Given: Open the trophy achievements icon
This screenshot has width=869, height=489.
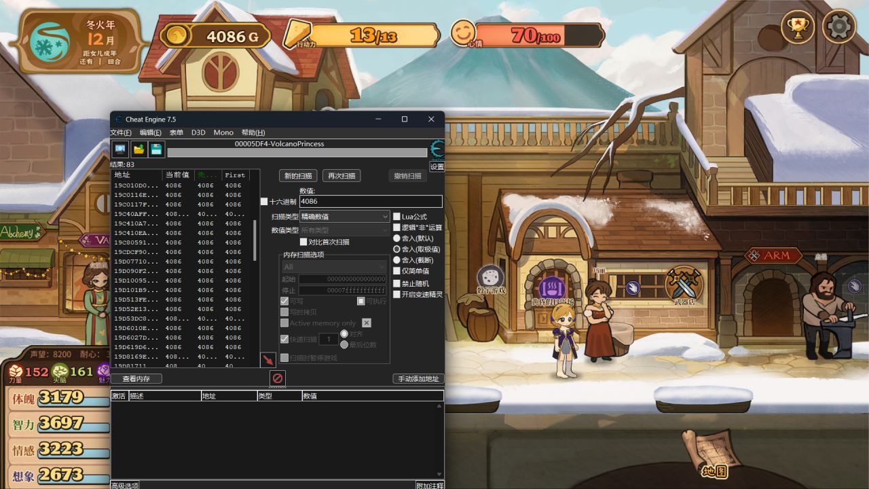Looking at the screenshot, I should (x=797, y=27).
